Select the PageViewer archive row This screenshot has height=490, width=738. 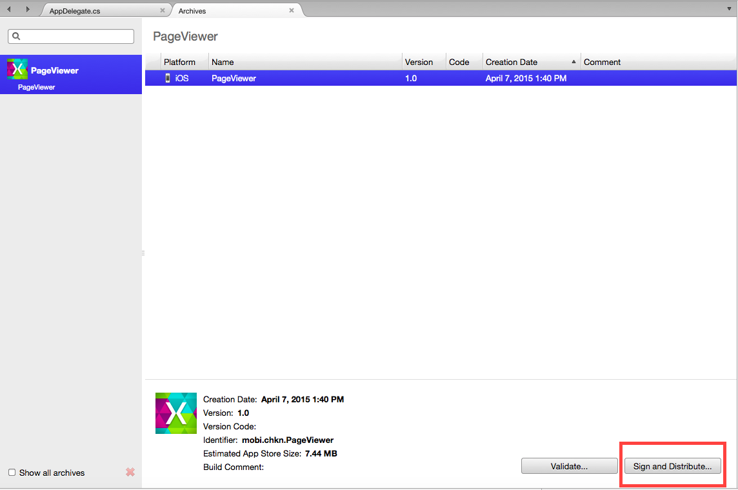387,78
